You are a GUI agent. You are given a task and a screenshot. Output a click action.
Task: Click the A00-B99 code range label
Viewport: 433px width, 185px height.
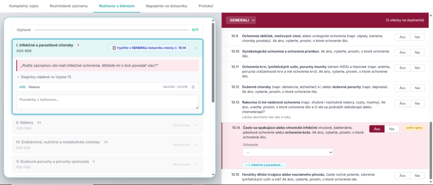[25, 51]
